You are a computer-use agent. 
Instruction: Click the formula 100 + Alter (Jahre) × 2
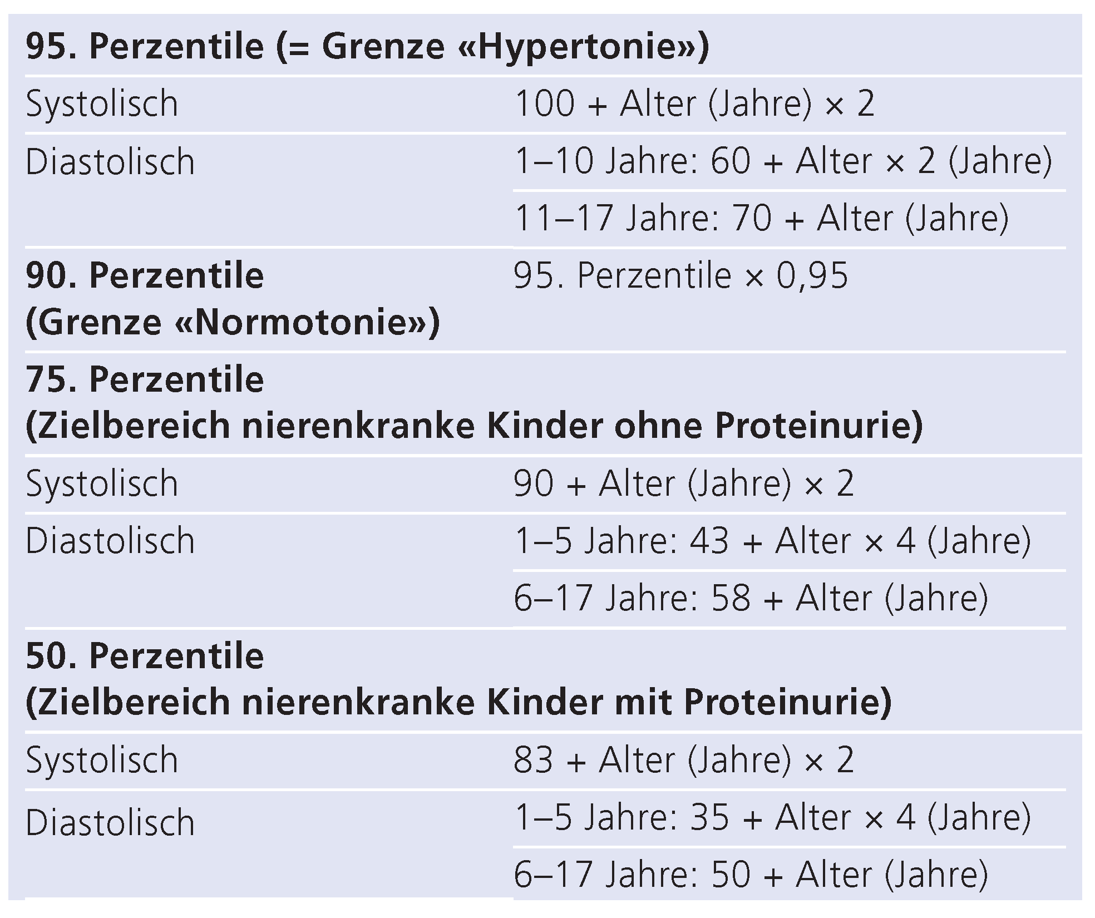(695, 104)
